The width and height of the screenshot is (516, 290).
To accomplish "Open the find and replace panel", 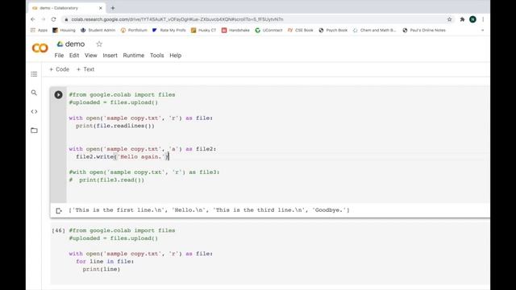I will [x=34, y=93].
